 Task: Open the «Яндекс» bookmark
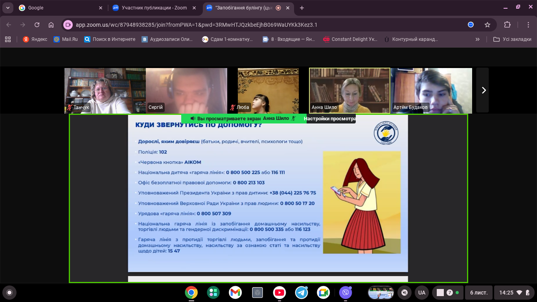(35, 39)
